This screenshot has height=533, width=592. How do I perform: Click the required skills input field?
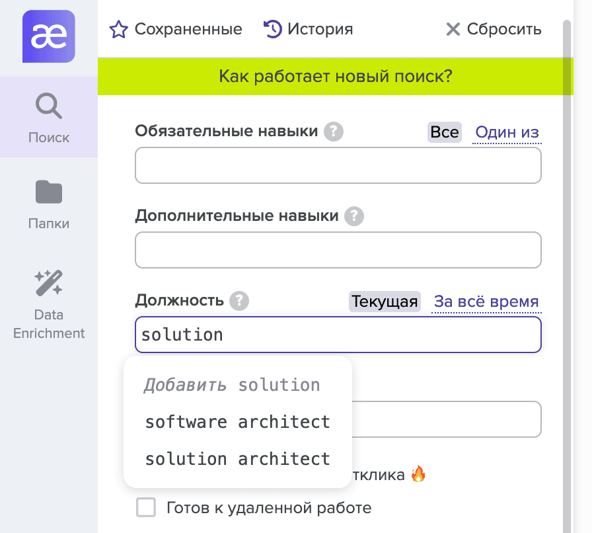pyautogui.click(x=338, y=165)
